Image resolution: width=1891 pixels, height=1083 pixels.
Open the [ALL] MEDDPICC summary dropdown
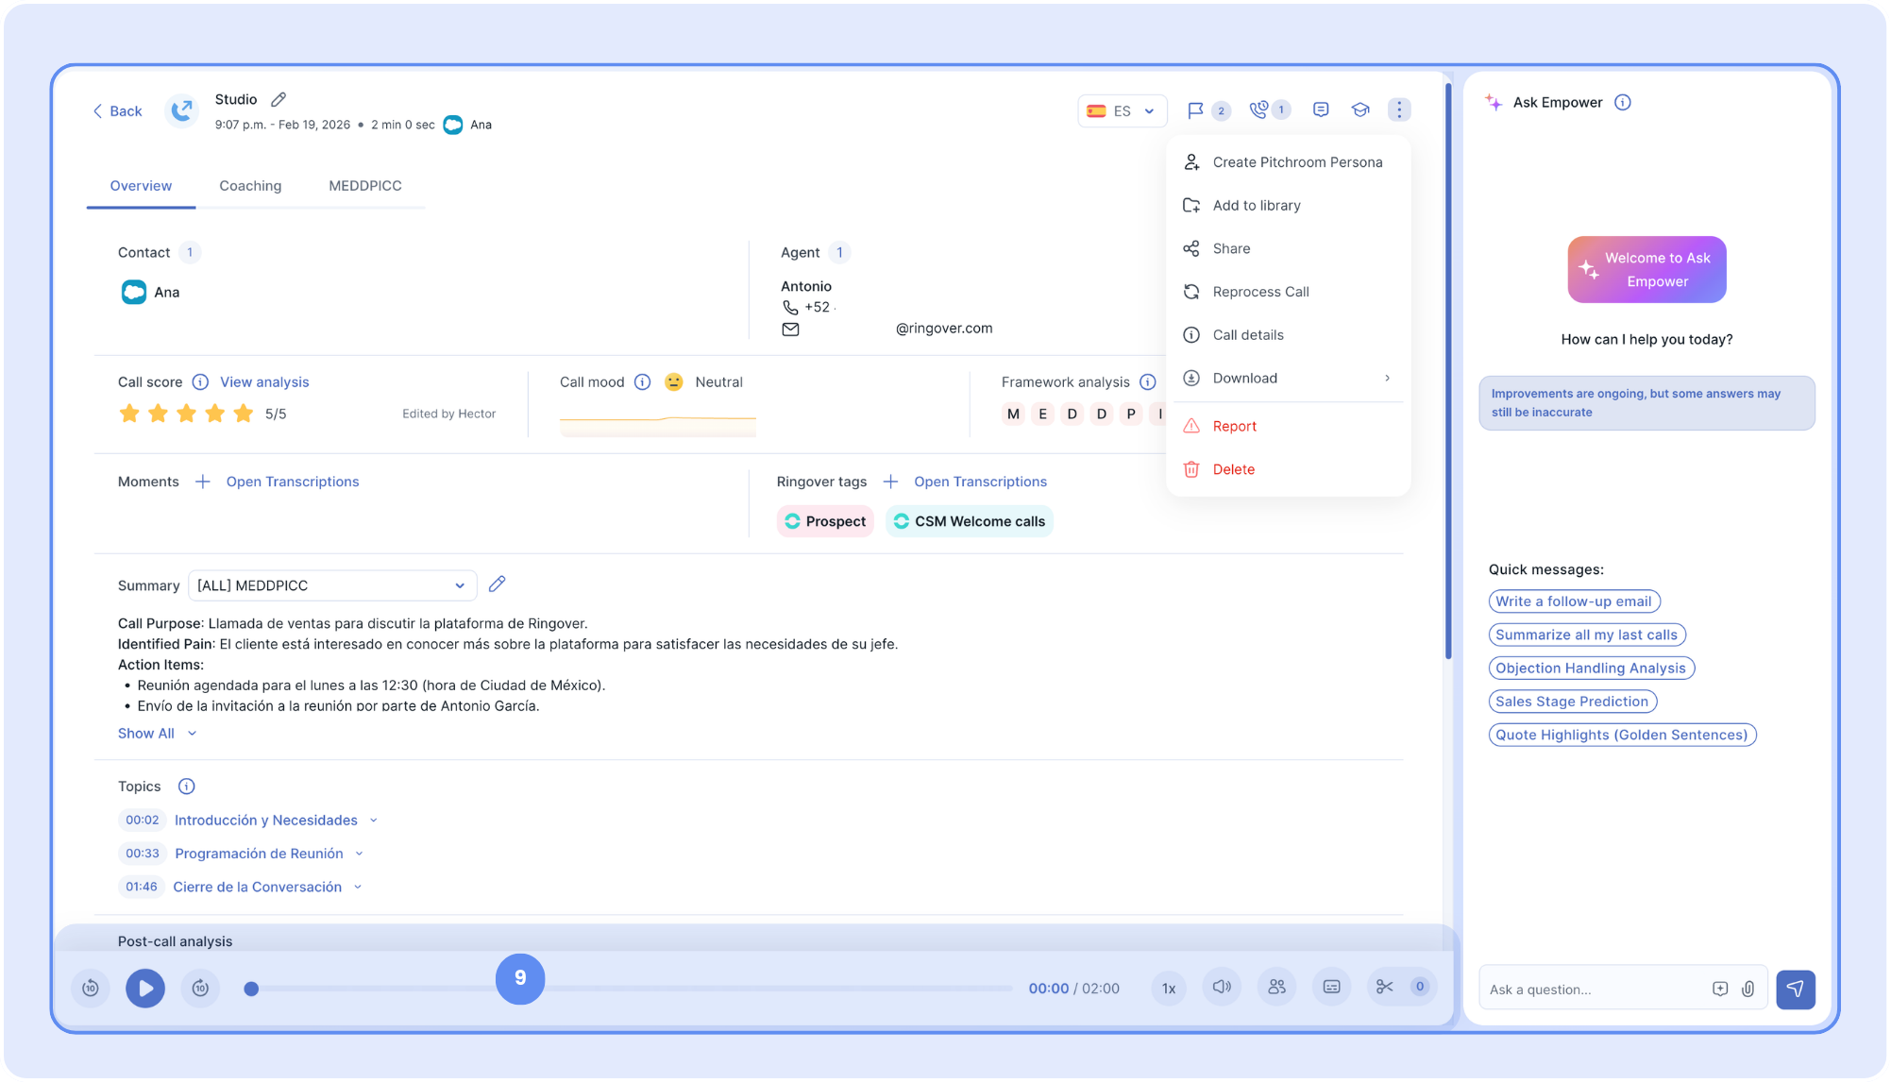(331, 585)
